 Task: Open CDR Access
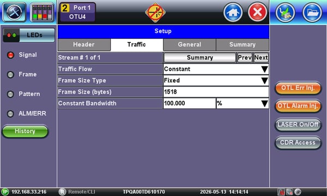click(x=298, y=143)
